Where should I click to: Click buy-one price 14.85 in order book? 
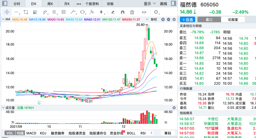199,63
